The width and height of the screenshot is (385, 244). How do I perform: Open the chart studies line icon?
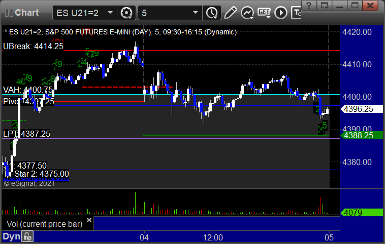pos(247,13)
